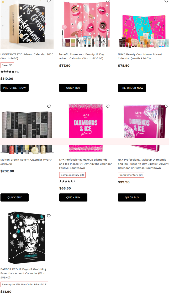
Task: Open the NUXE Beauty Countdown Advent Calendar link
Action: pyautogui.click(x=140, y=56)
